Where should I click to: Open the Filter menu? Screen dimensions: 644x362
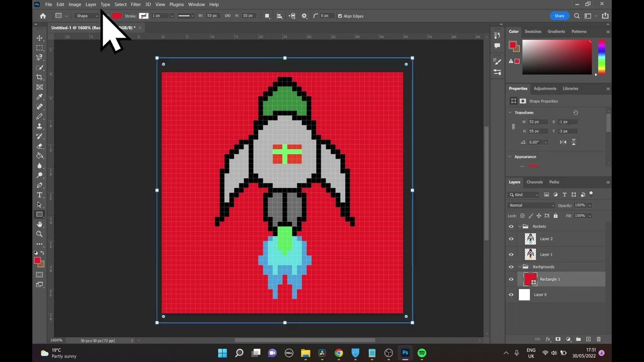136,5
